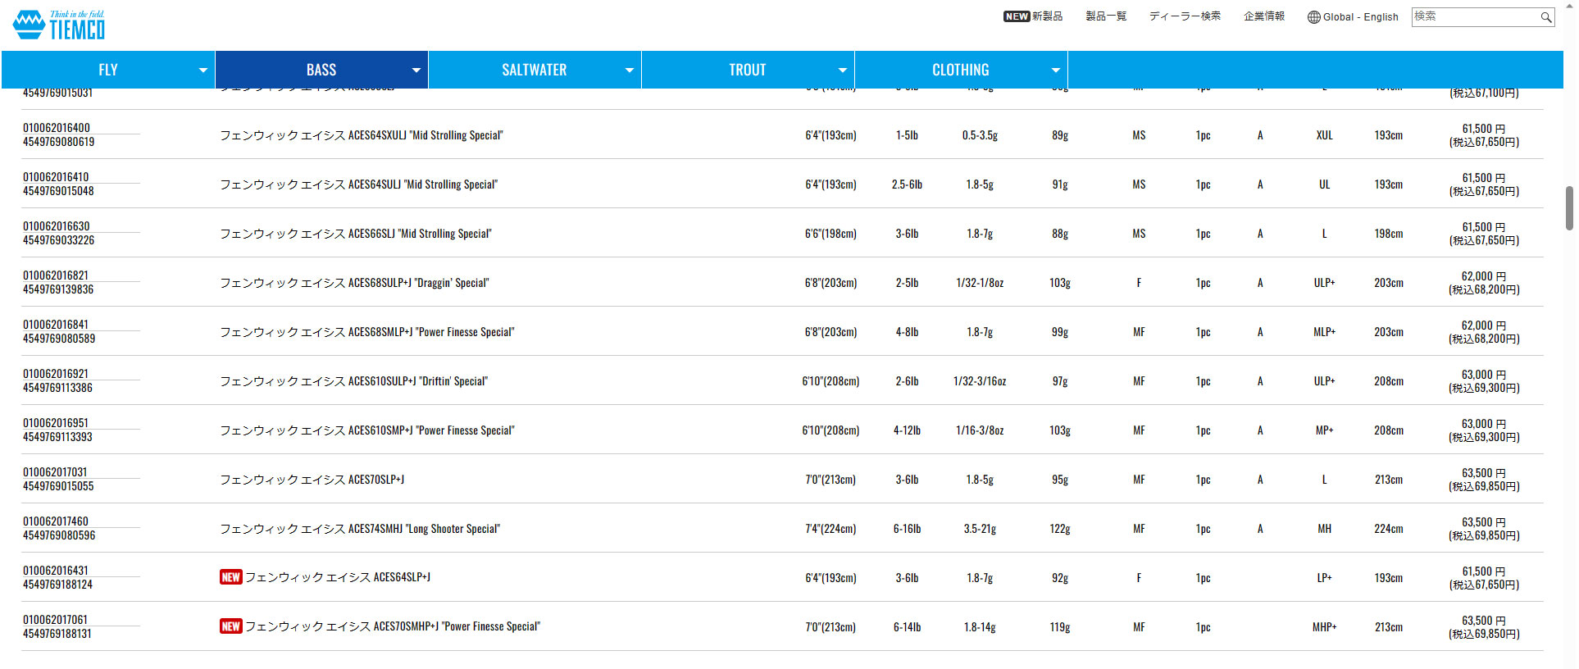Click product code 010062017031
Viewport: 1579px width, 669px height.
(55, 472)
